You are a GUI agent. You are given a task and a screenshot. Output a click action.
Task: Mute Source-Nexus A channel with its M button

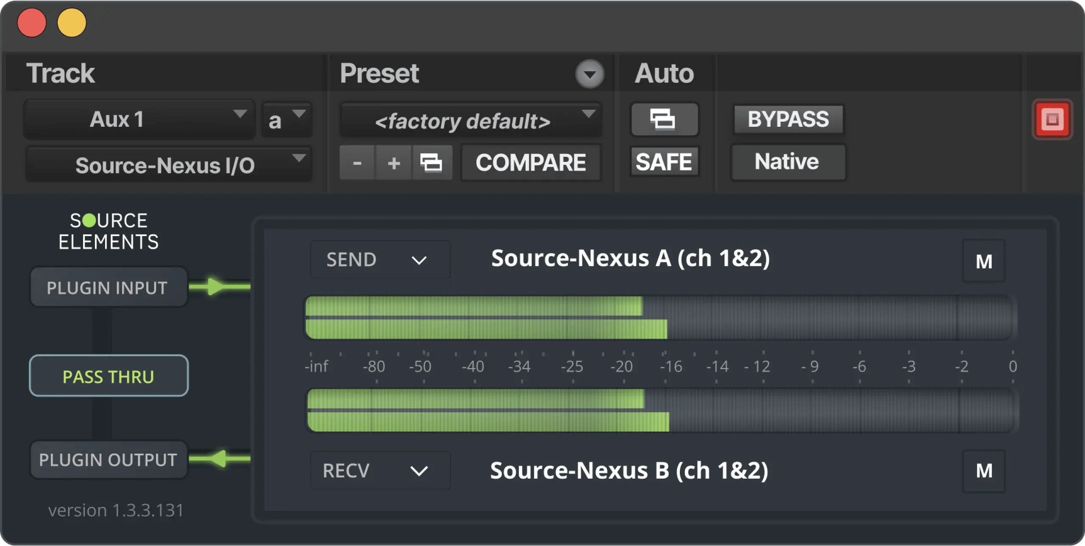tap(984, 259)
